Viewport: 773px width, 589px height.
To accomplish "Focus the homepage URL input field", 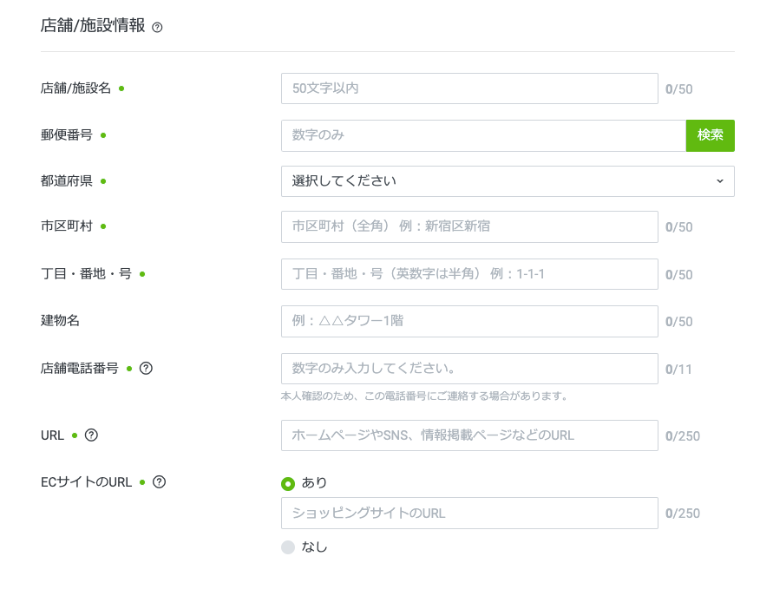I will click(x=469, y=435).
